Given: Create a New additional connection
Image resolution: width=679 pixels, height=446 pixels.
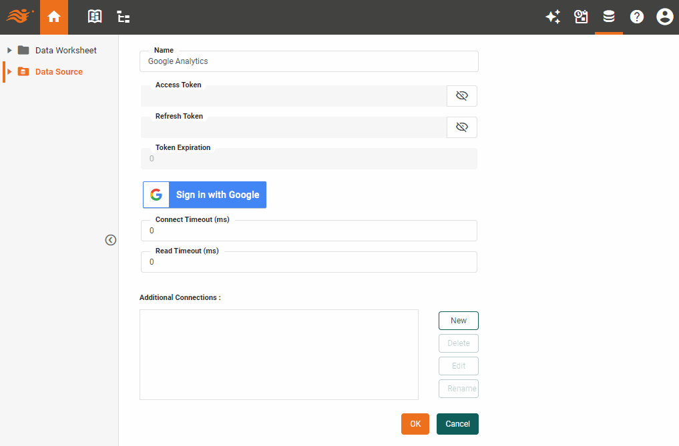Looking at the screenshot, I should click(x=458, y=320).
